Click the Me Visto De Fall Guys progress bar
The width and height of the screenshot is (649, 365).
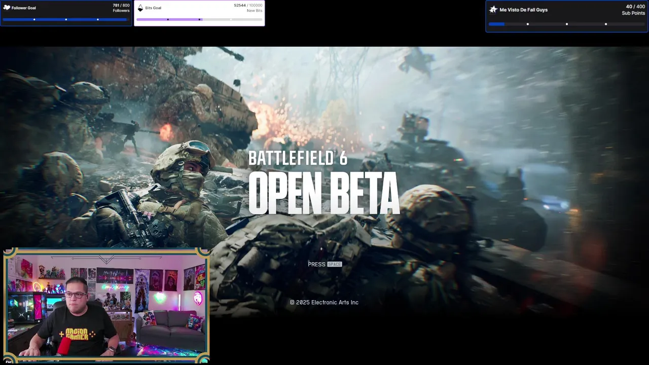click(567, 24)
